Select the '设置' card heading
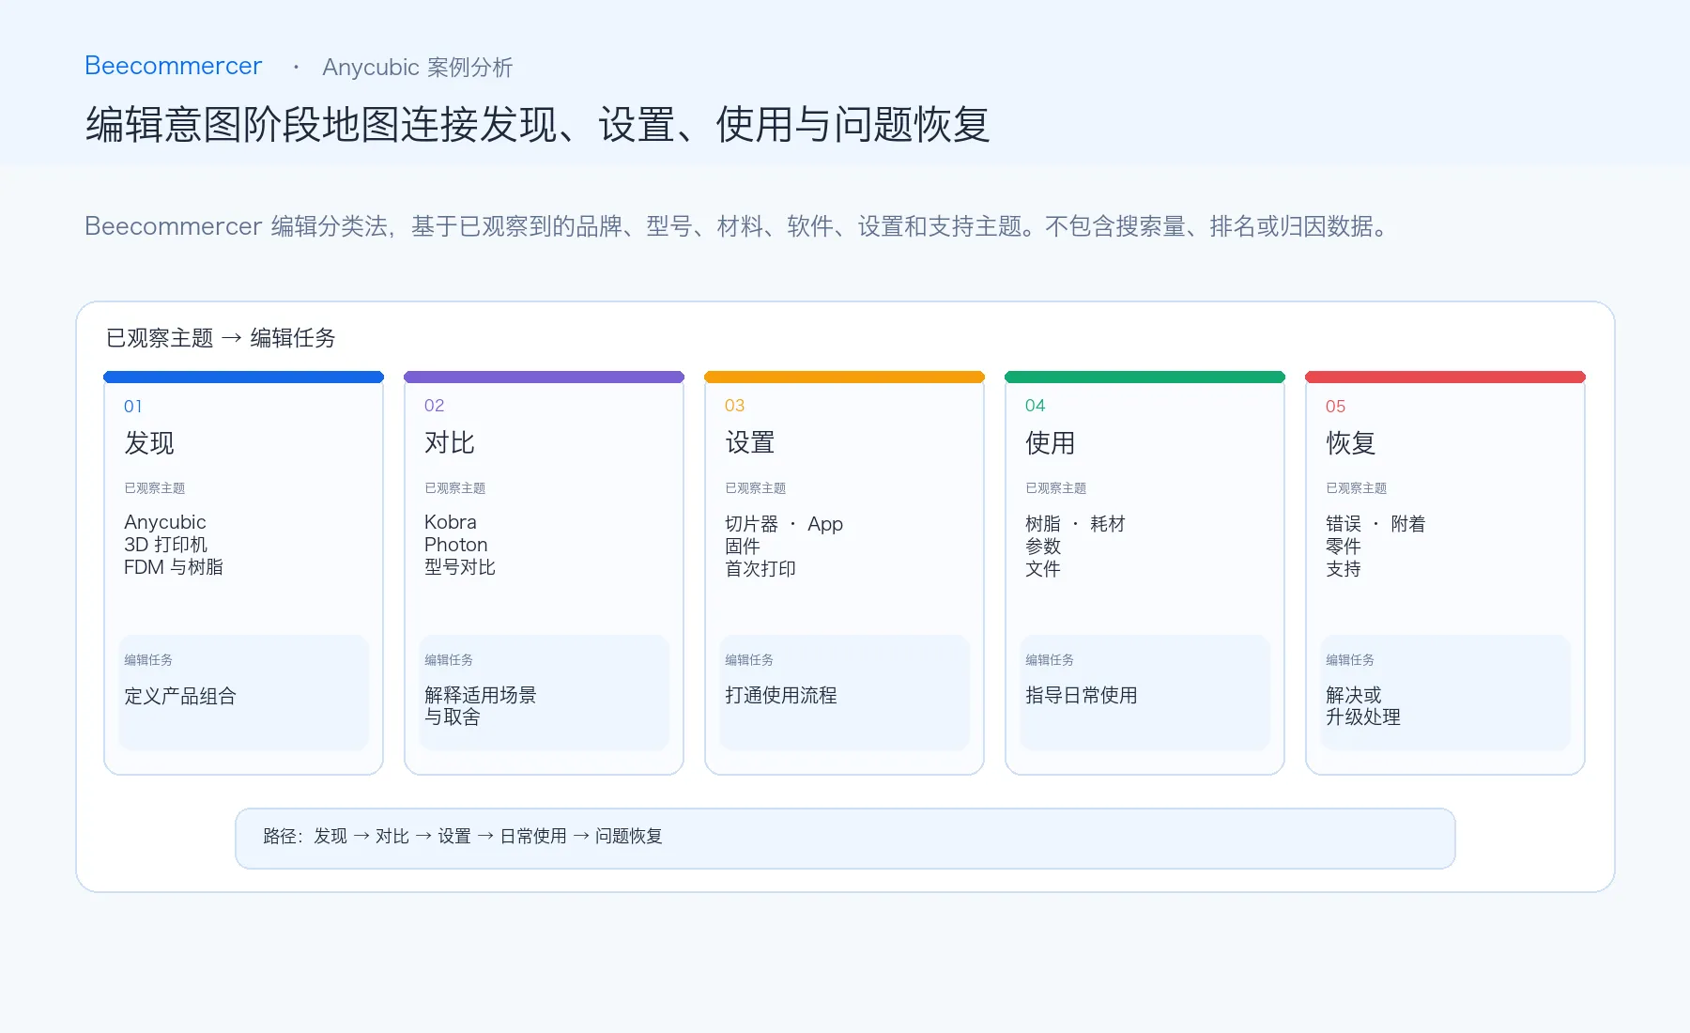 tap(750, 442)
